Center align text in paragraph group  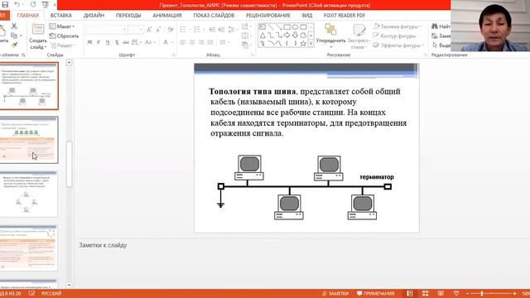point(192,42)
